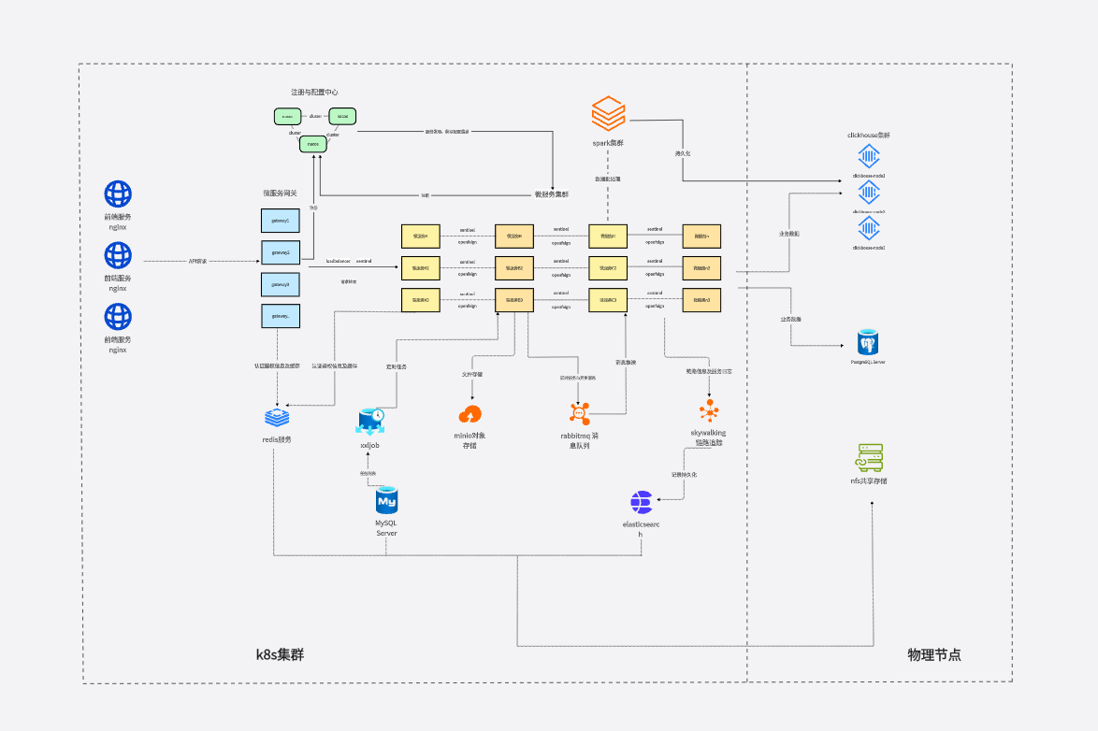Select the bottom frontend nginx globe icon
Image resolution: width=1098 pixels, height=731 pixels.
point(118,318)
